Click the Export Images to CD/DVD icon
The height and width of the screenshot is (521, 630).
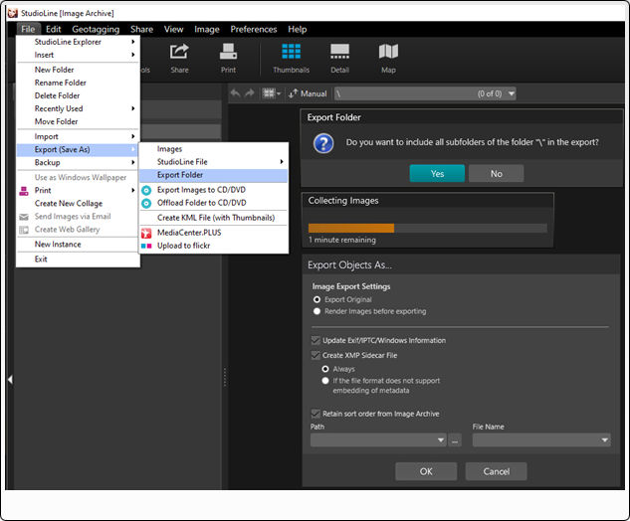[146, 189]
